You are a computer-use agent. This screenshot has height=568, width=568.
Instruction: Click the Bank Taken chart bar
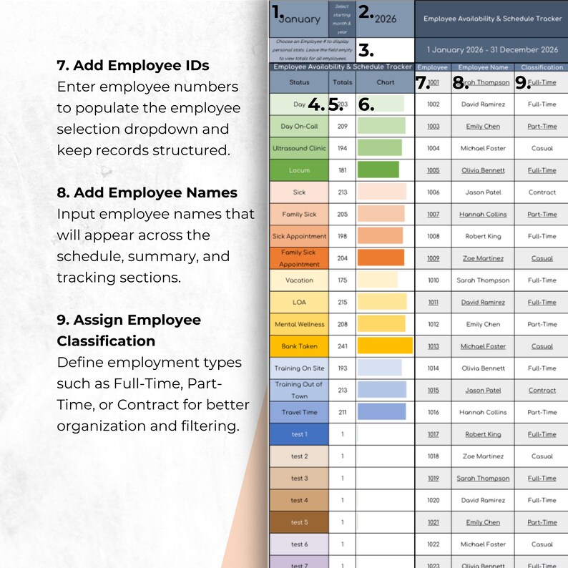tap(385, 346)
